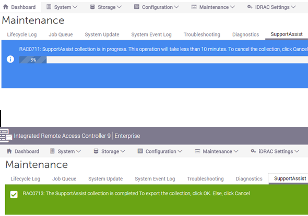Click the home icon beside the top Dashboard
This screenshot has width=308, height=216.
coord(6,7)
